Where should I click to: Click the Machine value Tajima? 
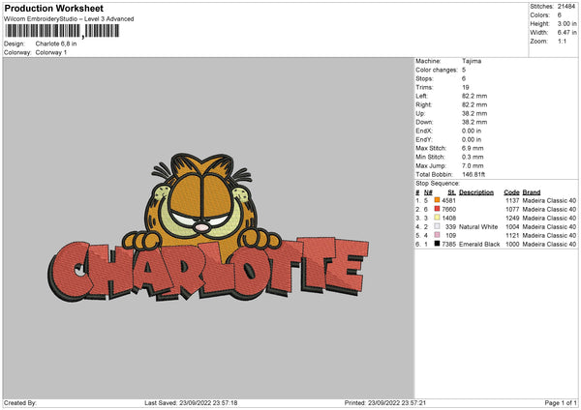[x=472, y=61]
